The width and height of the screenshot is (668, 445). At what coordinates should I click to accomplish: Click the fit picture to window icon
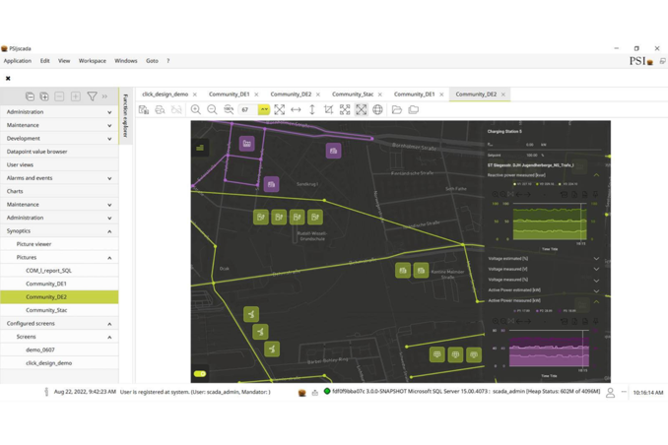280,110
